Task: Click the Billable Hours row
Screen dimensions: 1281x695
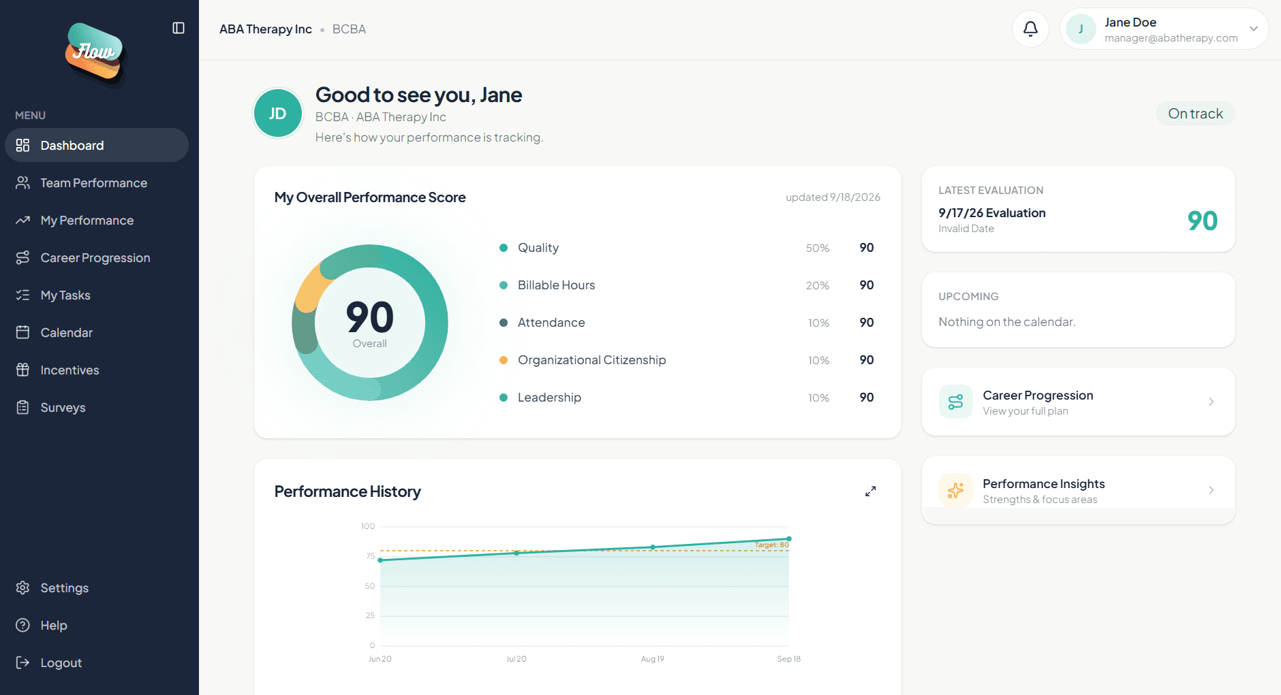Action: click(x=687, y=285)
